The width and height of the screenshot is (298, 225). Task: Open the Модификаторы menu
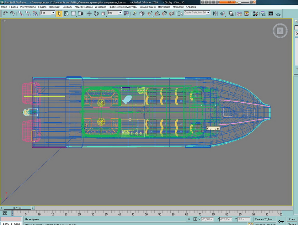pyautogui.click(x=83, y=7)
